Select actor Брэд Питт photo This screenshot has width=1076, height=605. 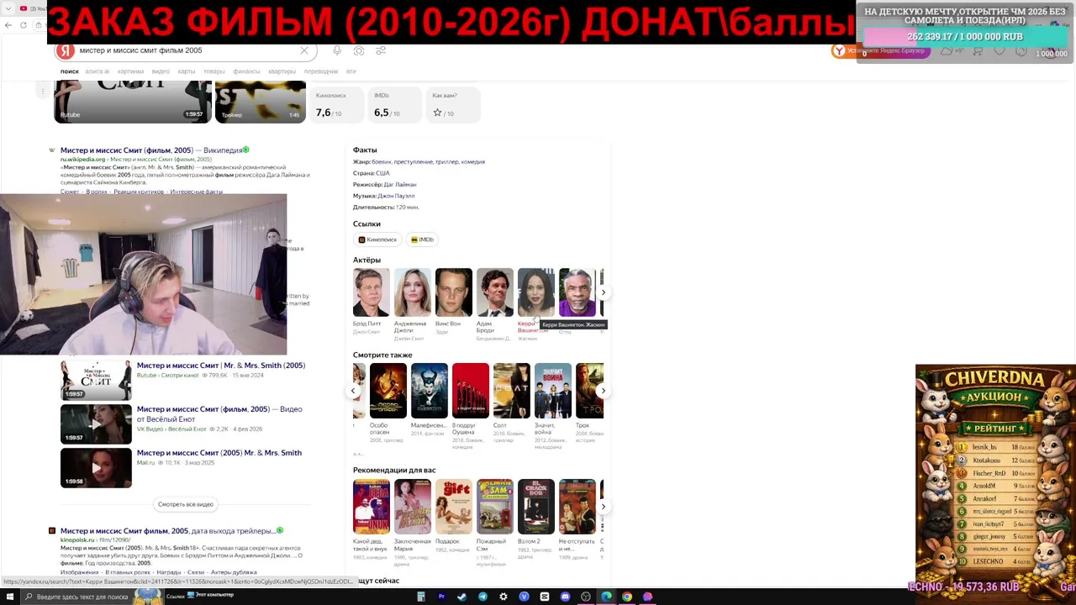click(x=371, y=292)
